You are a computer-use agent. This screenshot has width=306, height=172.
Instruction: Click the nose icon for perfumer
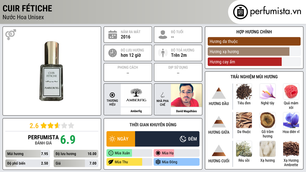(162, 95)
